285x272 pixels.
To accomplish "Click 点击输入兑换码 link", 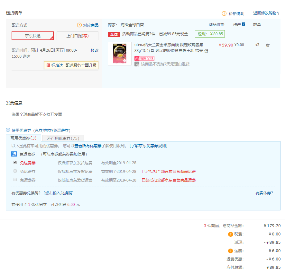I will pyautogui.click(x=59, y=193).
